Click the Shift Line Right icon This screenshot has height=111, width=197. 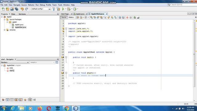[123, 17]
